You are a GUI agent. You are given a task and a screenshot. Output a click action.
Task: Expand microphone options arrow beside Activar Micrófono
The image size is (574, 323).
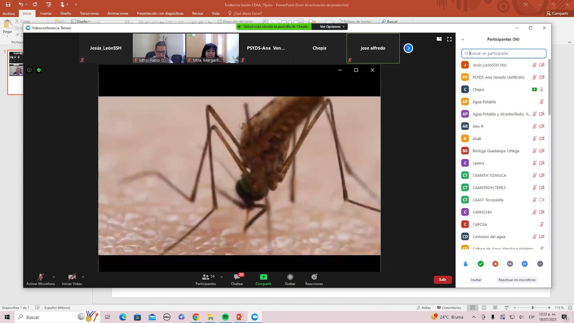coord(54,277)
